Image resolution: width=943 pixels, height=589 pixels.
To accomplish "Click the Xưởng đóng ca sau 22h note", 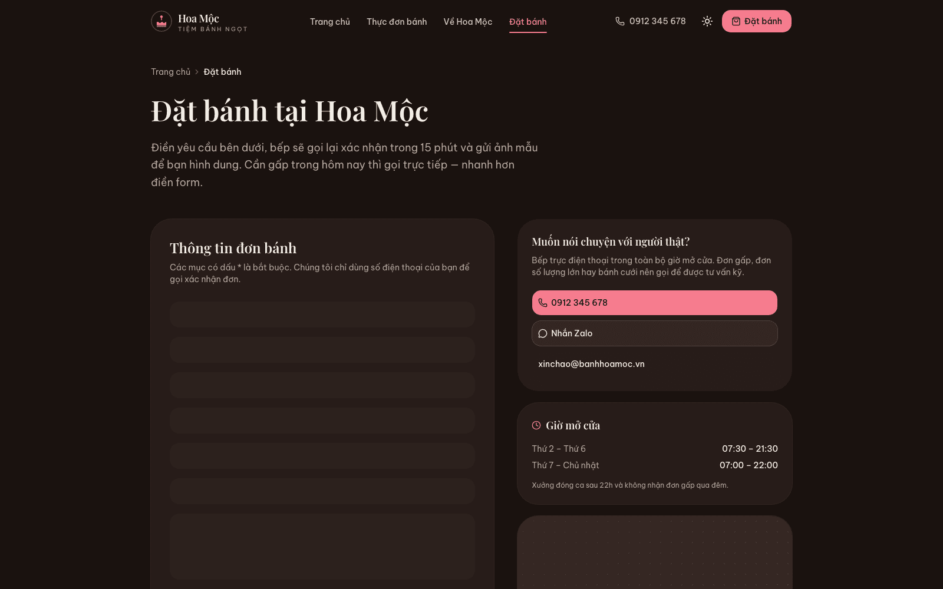I will [x=630, y=485].
